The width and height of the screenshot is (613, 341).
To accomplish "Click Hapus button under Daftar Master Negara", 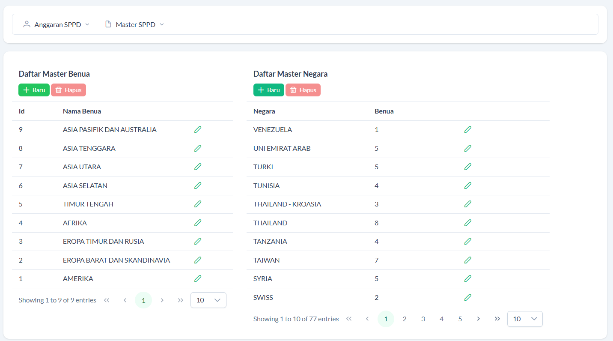I will pos(303,90).
